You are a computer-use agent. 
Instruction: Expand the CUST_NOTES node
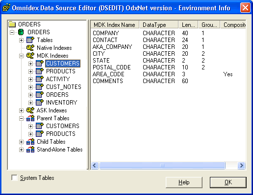(x=30, y=87)
